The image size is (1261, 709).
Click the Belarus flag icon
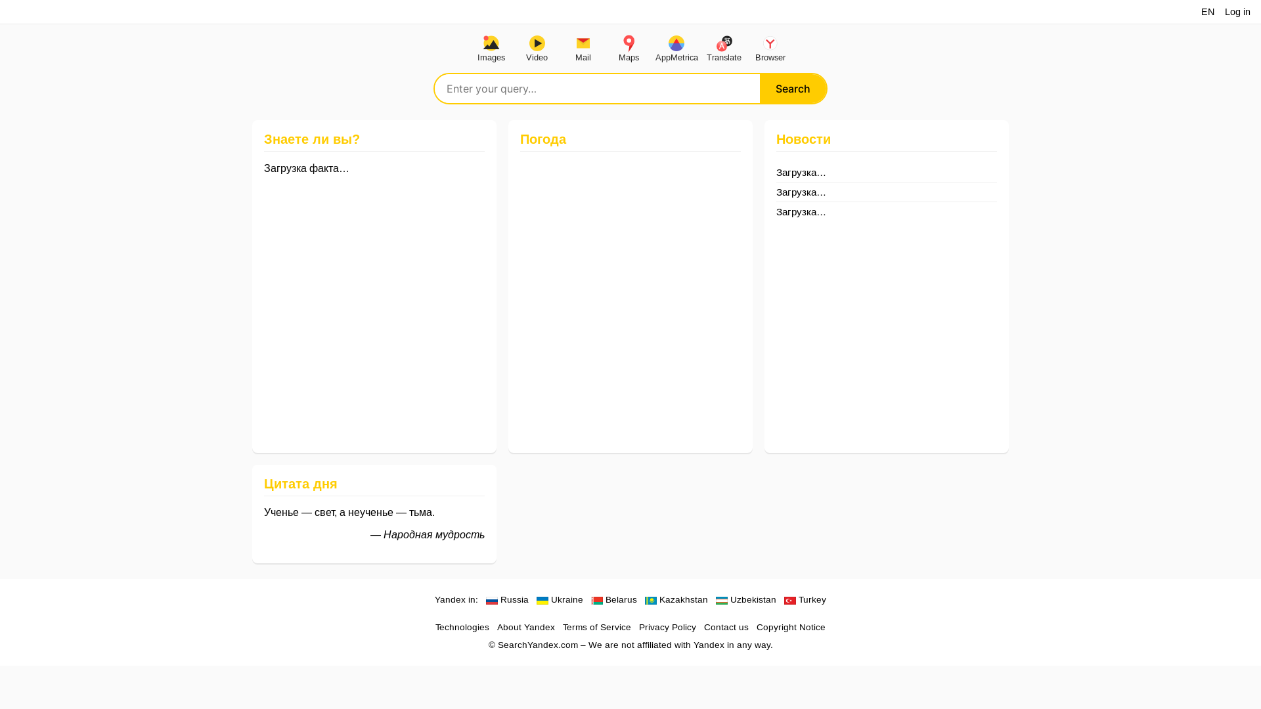(x=597, y=601)
